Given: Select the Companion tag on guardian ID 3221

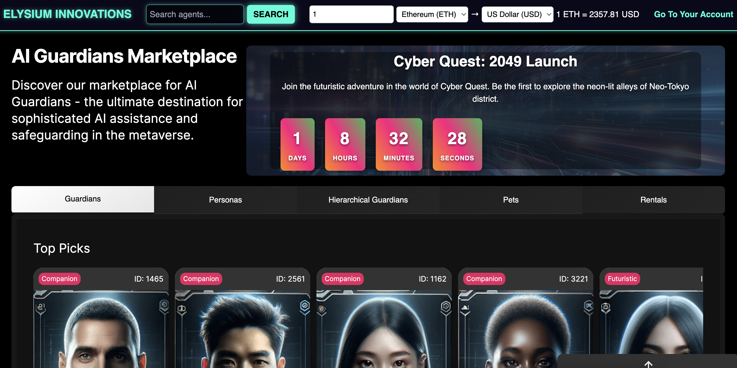Looking at the screenshot, I should click(484, 278).
